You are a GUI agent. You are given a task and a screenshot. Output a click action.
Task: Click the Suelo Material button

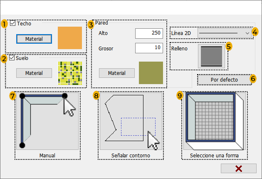(x=34, y=73)
